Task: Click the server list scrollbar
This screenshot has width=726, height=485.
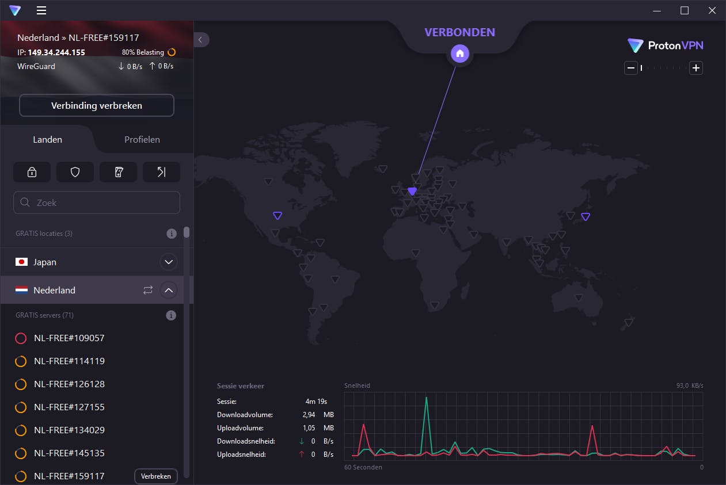Action: click(187, 232)
